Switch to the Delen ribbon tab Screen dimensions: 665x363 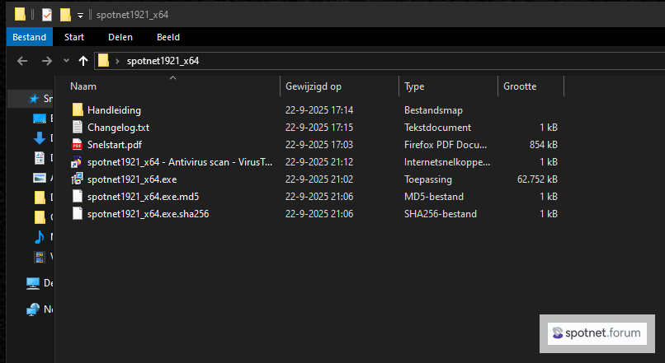pyautogui.click(x=120, y=37)
